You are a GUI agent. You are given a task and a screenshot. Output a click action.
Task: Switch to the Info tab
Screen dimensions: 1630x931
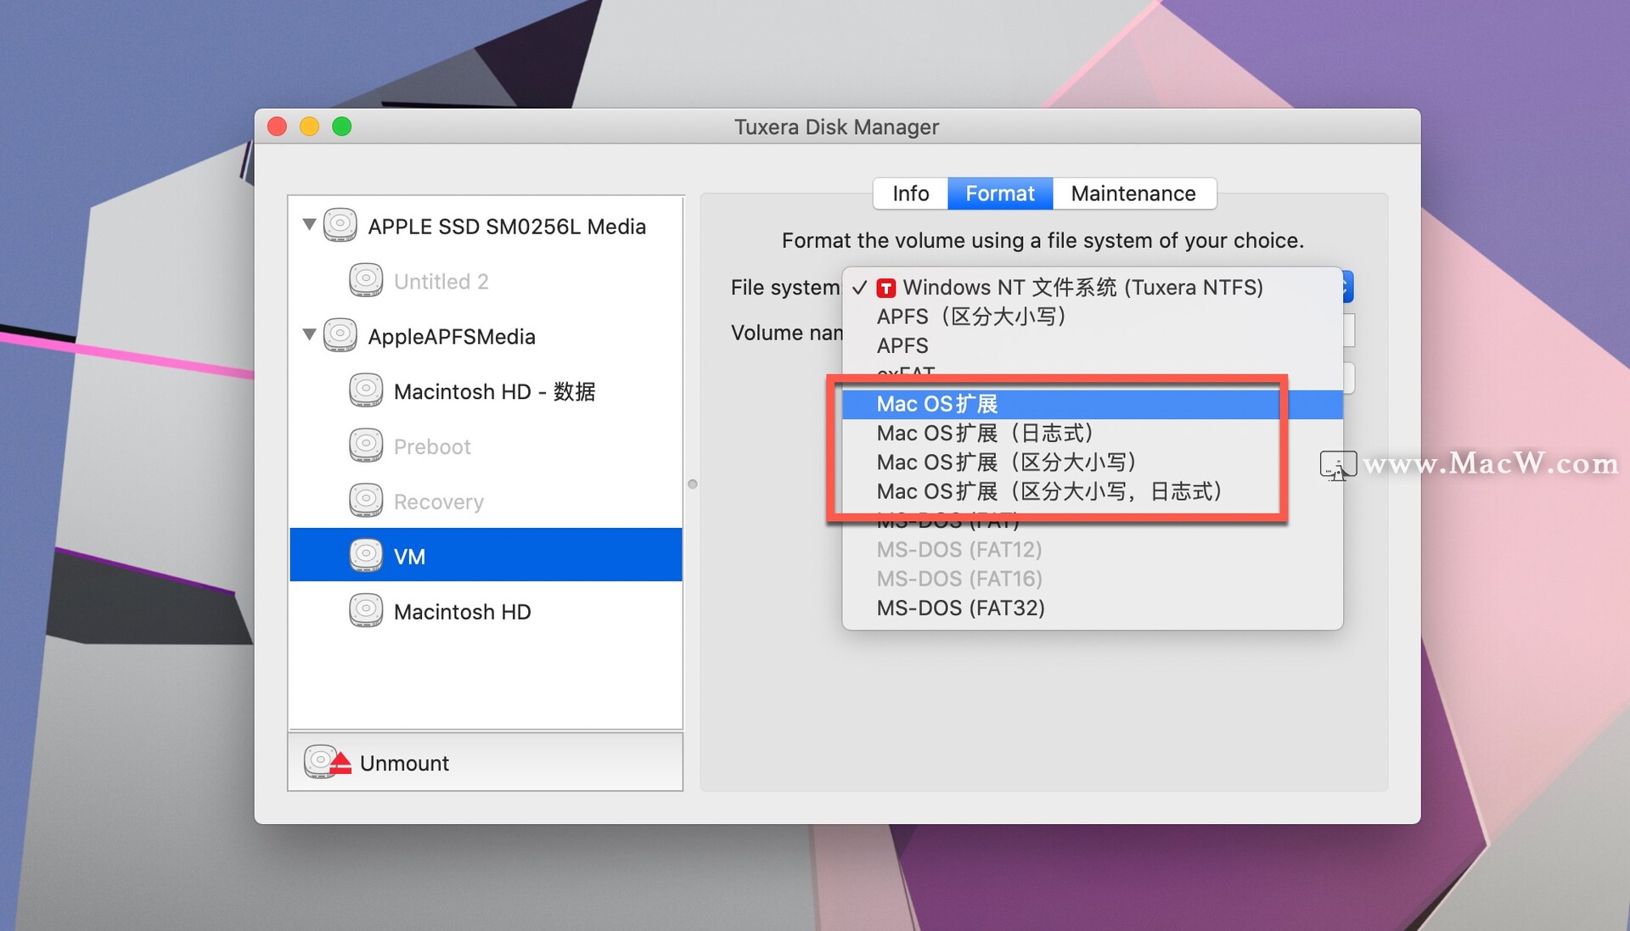[x=909, y=193]
